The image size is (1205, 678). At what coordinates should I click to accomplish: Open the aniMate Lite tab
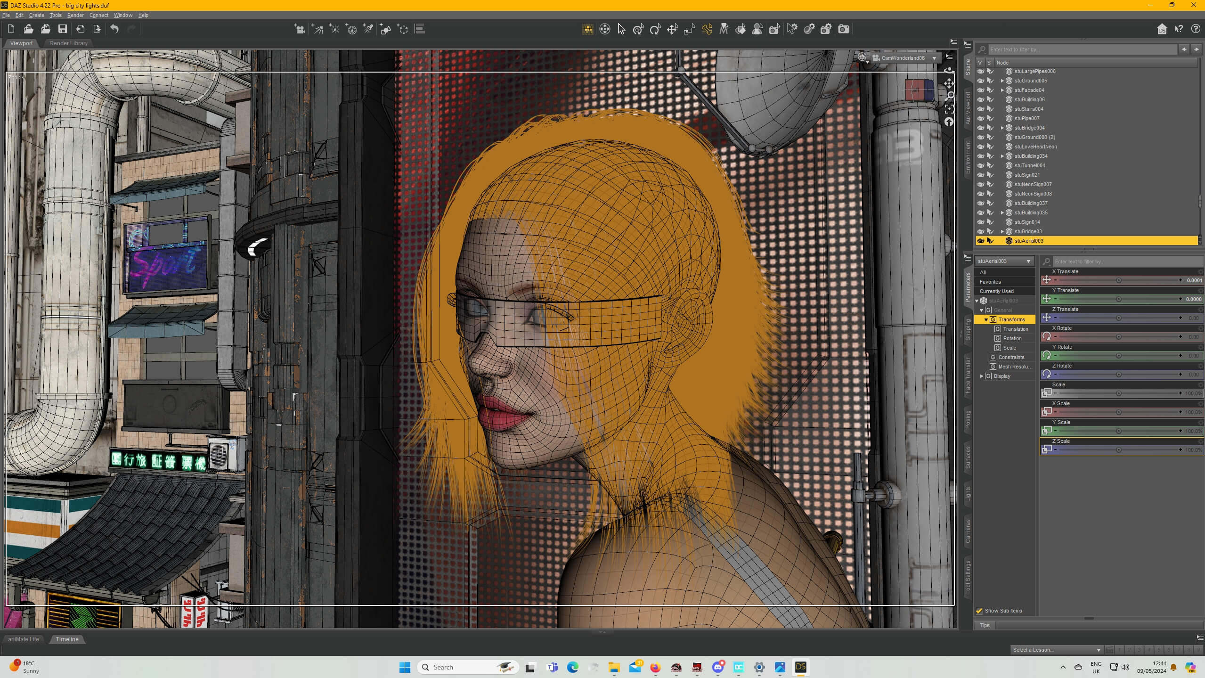[x=24, y=639]
